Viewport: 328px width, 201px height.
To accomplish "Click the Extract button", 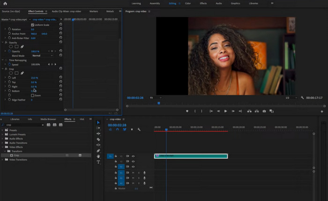I will point(257,111).
